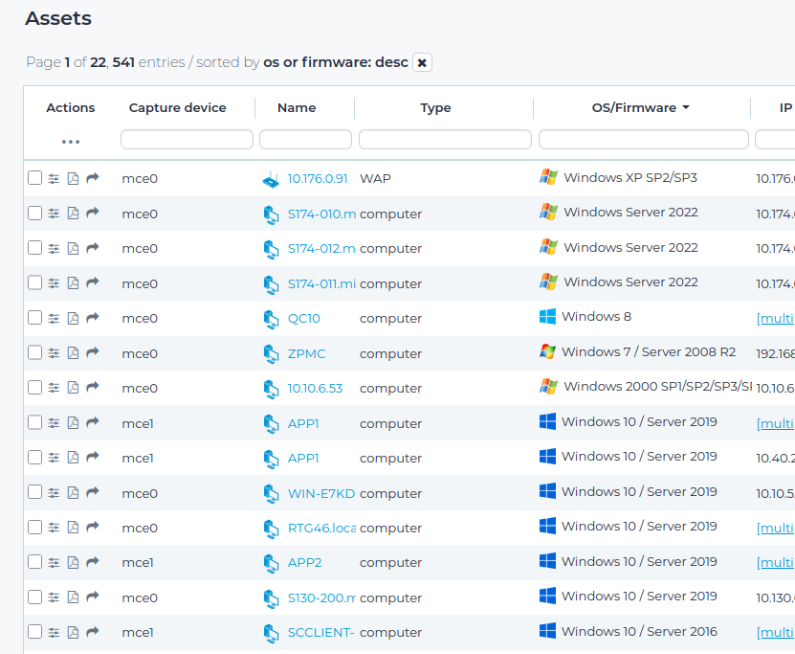Check the ZPMC row checkbox
The width and height of the screenshot is (795, 654).
coord(34,352)
